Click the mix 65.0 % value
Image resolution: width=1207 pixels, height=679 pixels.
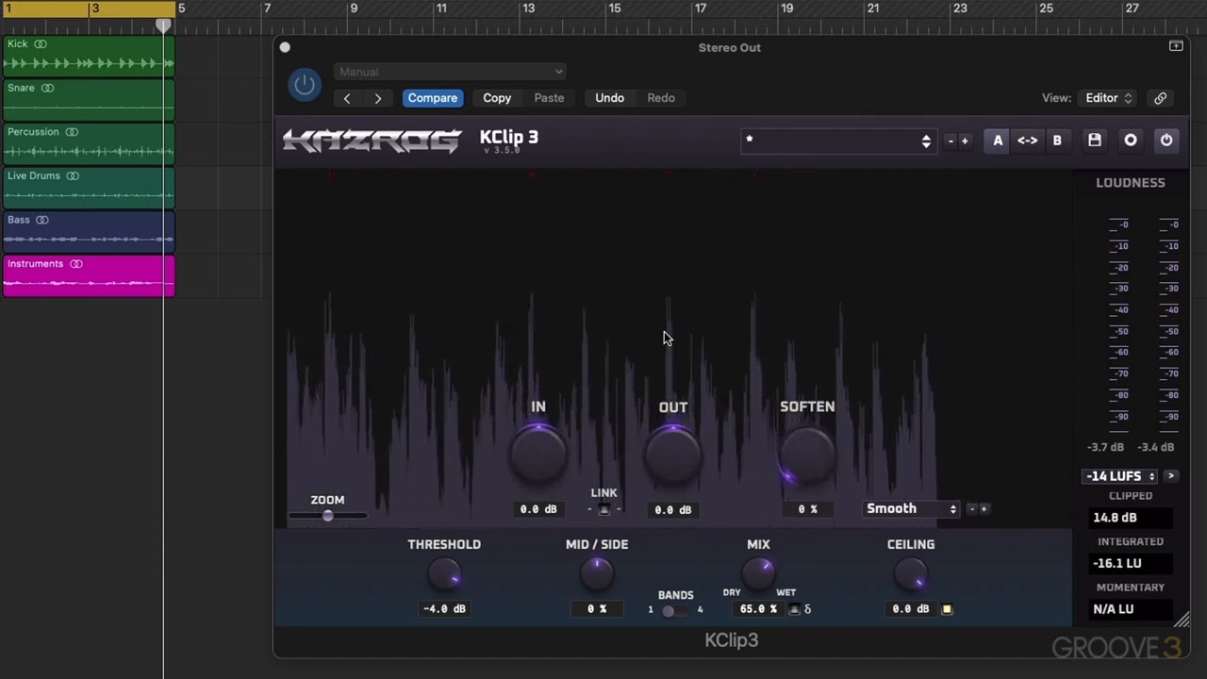coord(758,609)
